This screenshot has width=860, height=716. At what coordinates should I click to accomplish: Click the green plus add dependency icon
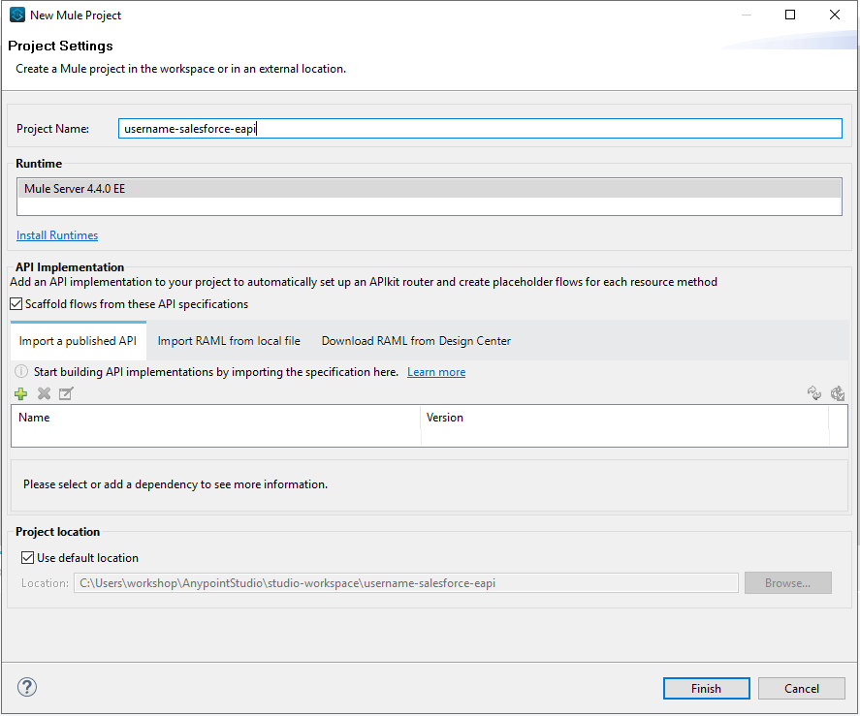pos(21,393)
